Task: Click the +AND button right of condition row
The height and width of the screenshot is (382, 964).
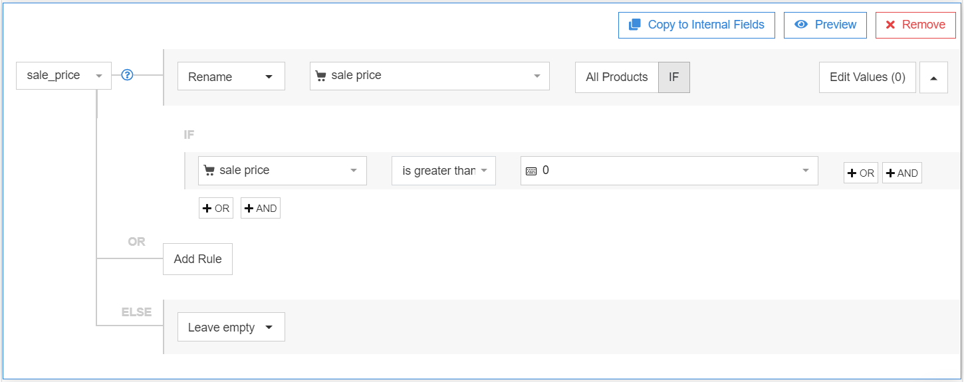Action: (902, 173)
